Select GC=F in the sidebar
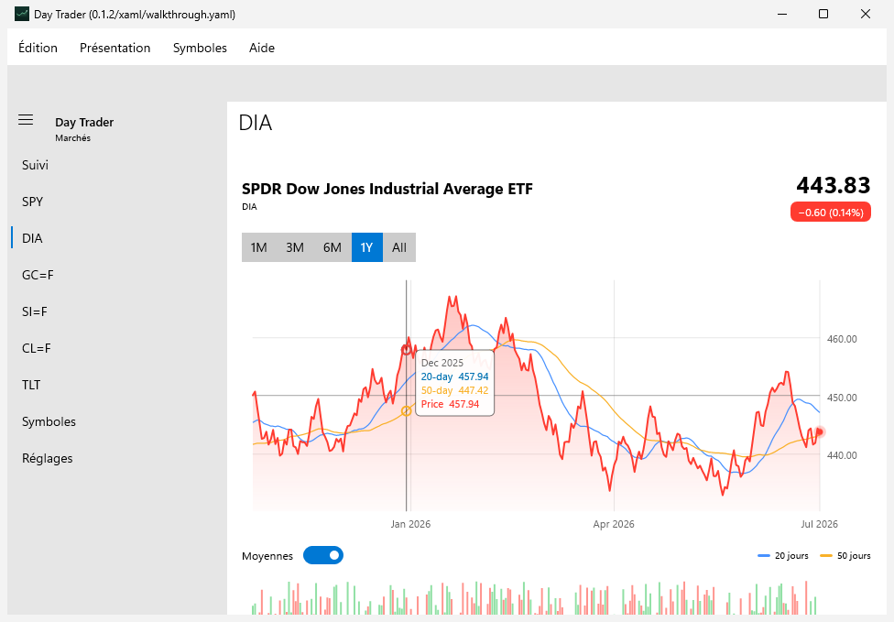Viewport: 894px width, 622px height. [117, 276]
